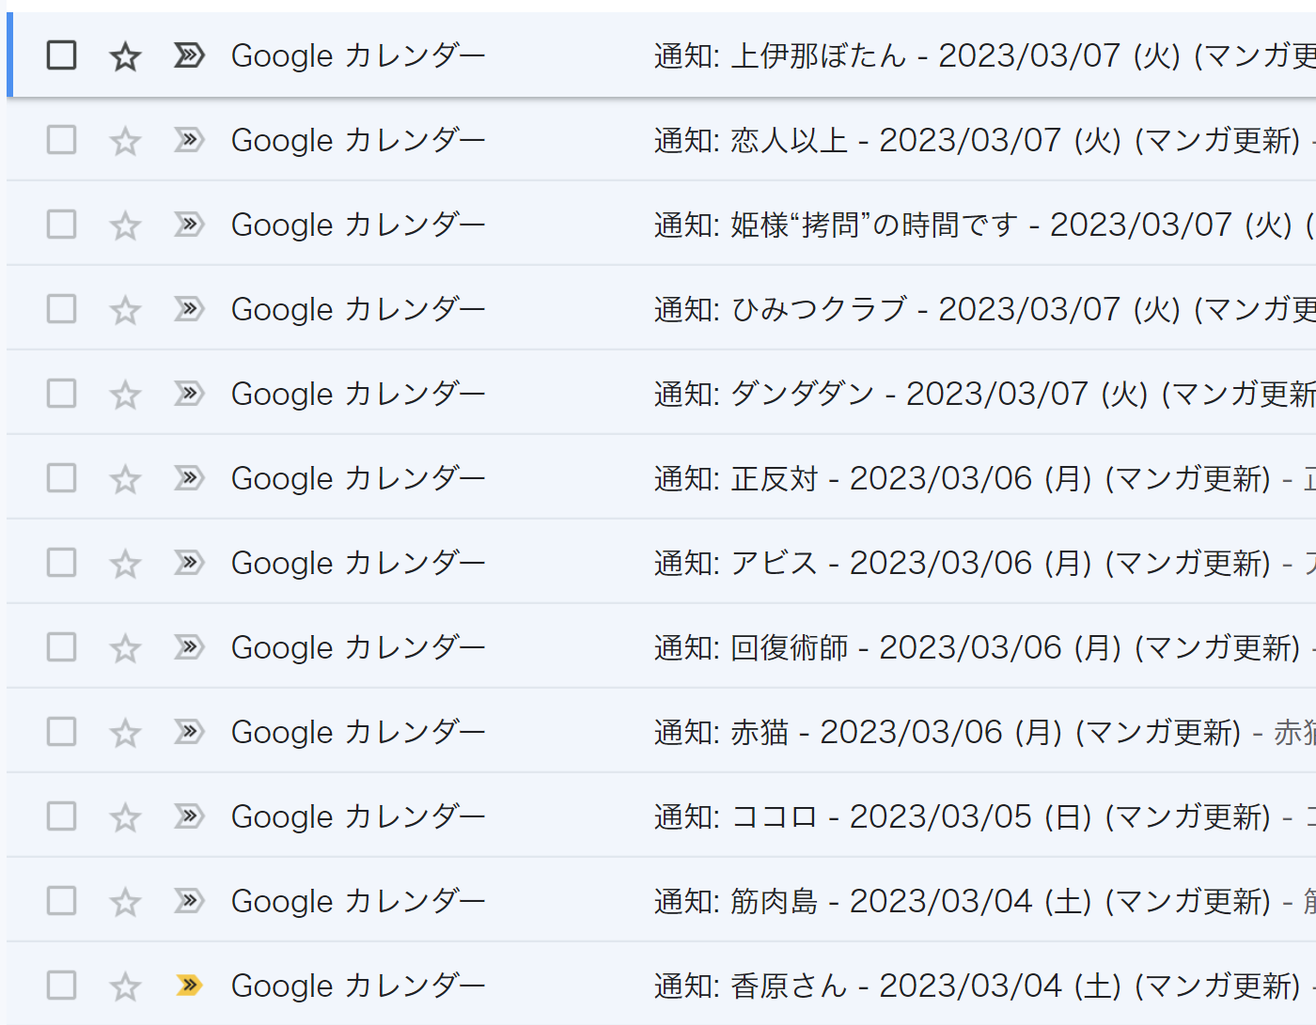Remove yellow importance marker on 香原さん
This screenshot has height=1025, width=1316.
(x=189, y=986)
